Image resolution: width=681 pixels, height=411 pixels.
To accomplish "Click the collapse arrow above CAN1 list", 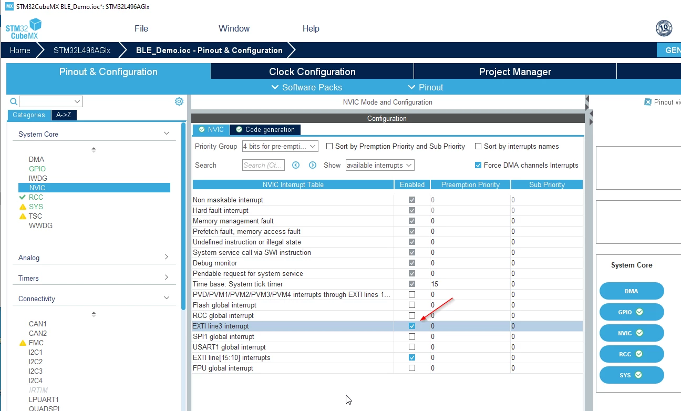I will 94,314.
